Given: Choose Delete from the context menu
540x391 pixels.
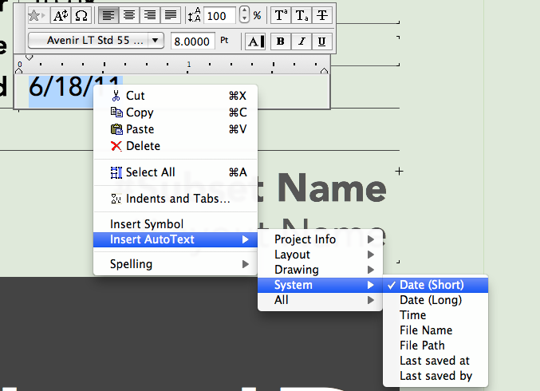Looking at the screenshot, I should (175, 146).
